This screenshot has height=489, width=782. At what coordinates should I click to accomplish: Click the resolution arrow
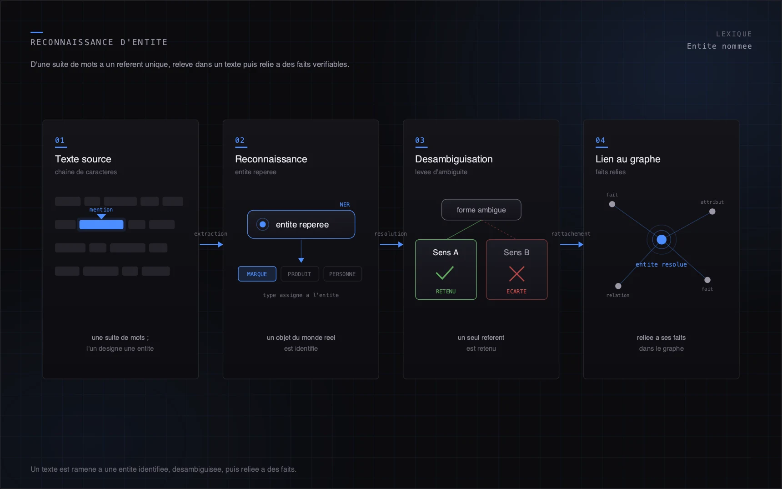click(391, 244)
